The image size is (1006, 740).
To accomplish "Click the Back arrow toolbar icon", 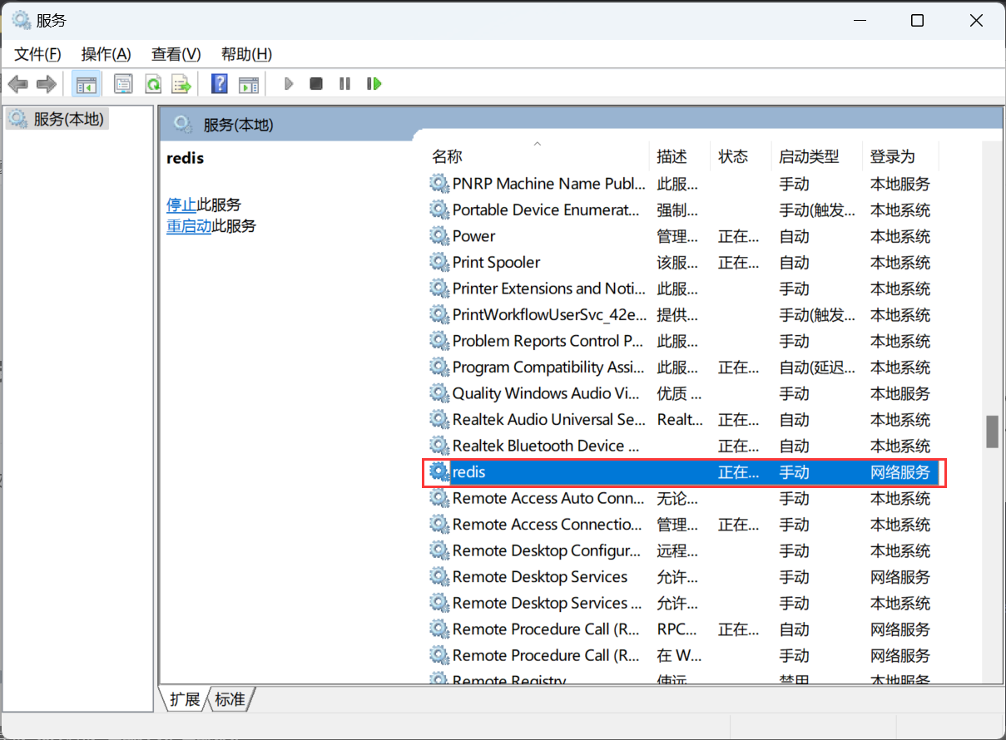I will click(x=18, y=84).
